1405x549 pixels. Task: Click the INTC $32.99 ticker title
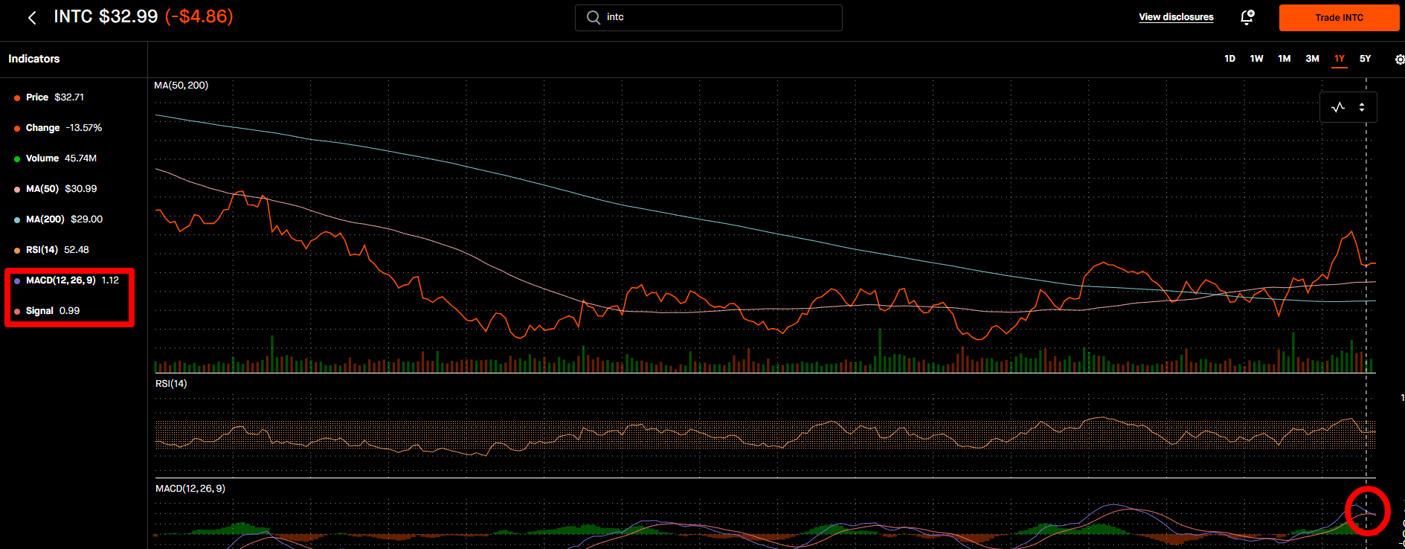[106, 17]
